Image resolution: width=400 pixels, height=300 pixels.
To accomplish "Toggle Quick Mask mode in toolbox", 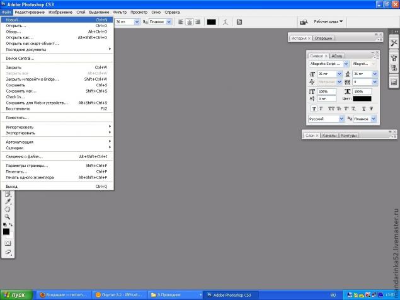I will point(8,243).
